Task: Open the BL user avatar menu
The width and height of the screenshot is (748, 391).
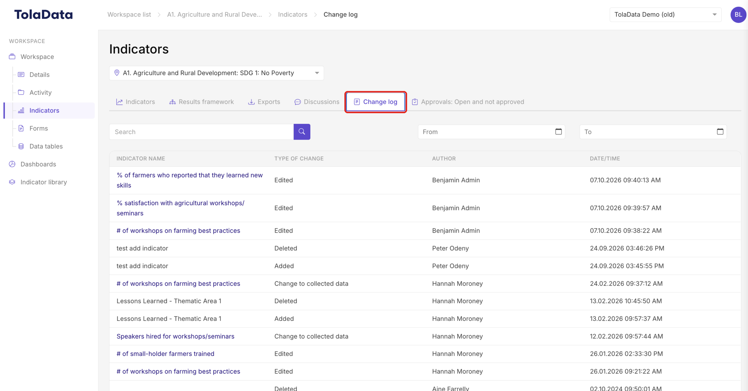Action: point(738,15)
